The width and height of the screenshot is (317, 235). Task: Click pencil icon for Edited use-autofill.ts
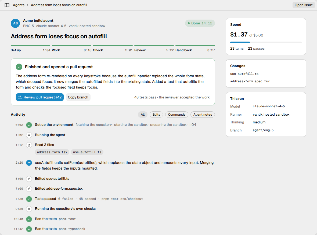[29, 179]
